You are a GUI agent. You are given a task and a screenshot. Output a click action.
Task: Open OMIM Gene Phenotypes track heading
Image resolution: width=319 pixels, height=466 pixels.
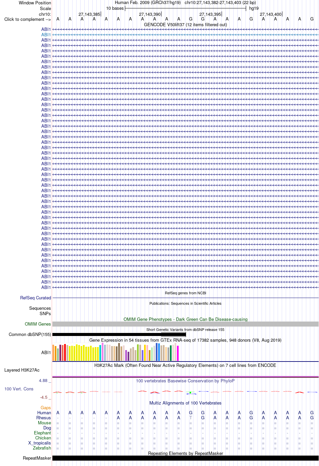tap(185, 320)
